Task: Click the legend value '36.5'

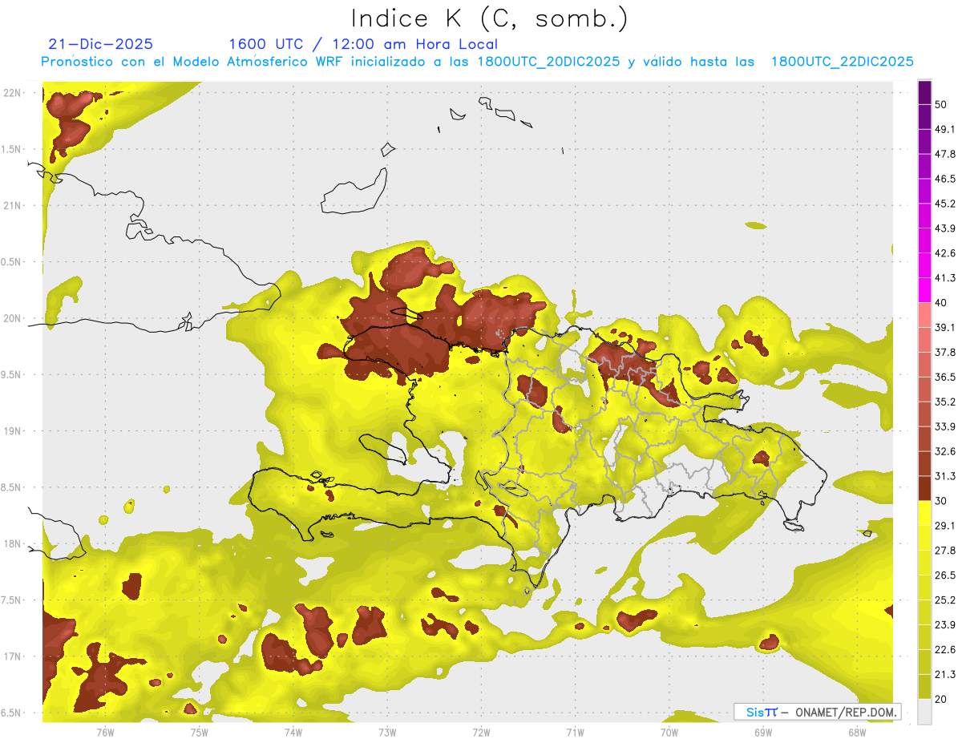Action: coord(945,377)
